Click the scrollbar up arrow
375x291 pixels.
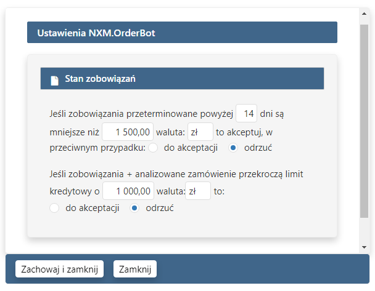point(364,12)
